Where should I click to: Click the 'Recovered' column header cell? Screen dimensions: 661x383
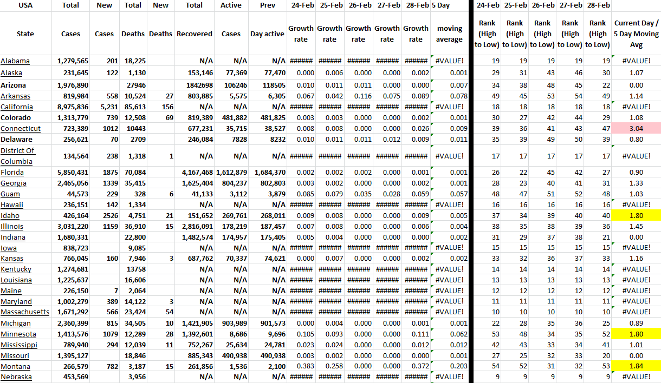click(195, 34)
